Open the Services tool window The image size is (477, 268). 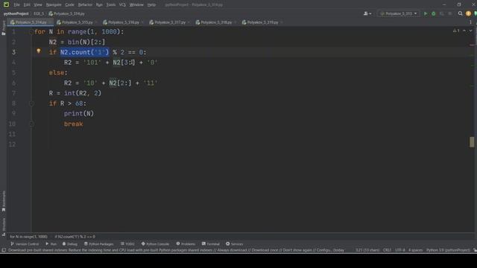tap(235, 244)
